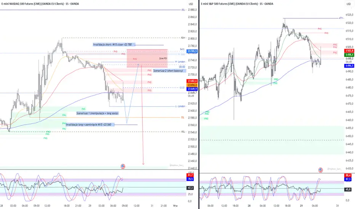Click '29' date on NASDAQ time axis
Viewport: 355px width, 209px height.
point(90,206)
